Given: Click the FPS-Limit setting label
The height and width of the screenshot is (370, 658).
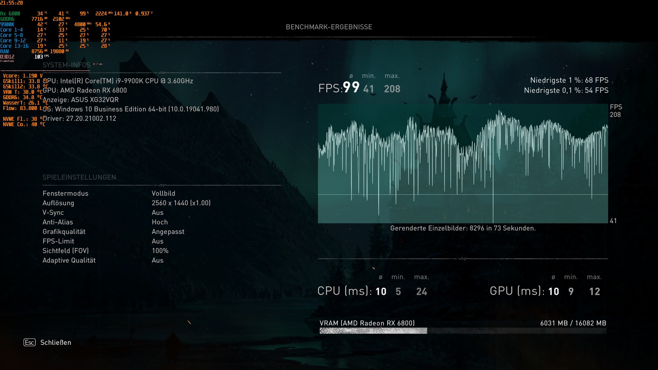Looking at the screenshot, I should click(x=58, y=241).
